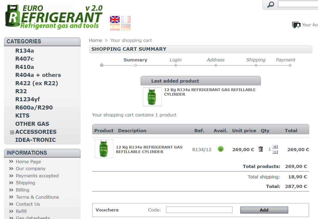
Task: Select the French flag language icon
Action: pyautogui.click(x=126, y=19)
